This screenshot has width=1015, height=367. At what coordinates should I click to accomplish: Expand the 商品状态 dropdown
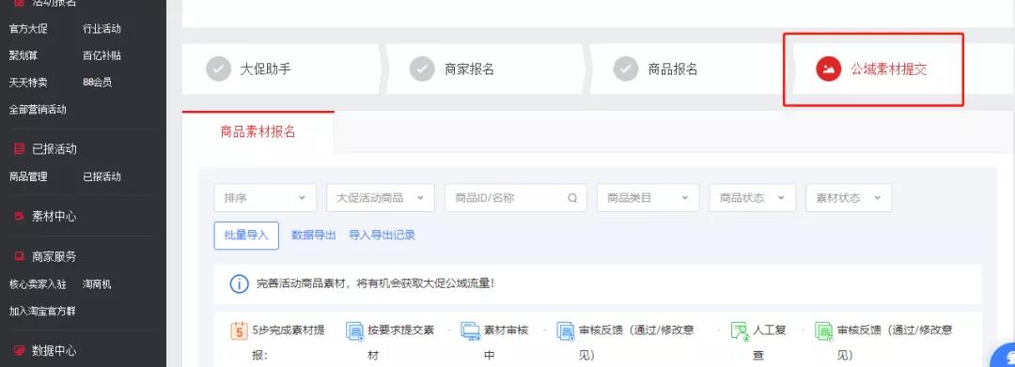click(x=752, y=198)
